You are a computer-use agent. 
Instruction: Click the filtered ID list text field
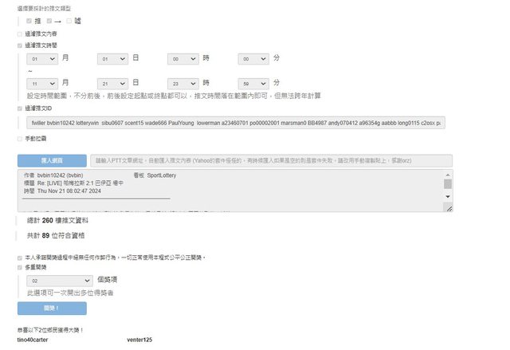pos(235,124)
